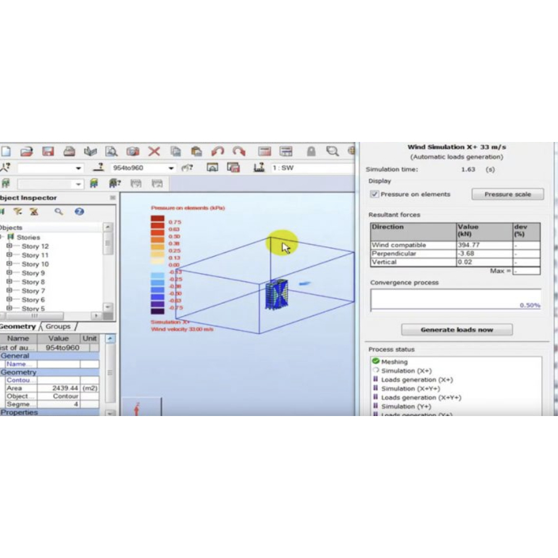Click the Copy icon in toolbar
The image size is (558, 558).
click(x=175, y=151)
